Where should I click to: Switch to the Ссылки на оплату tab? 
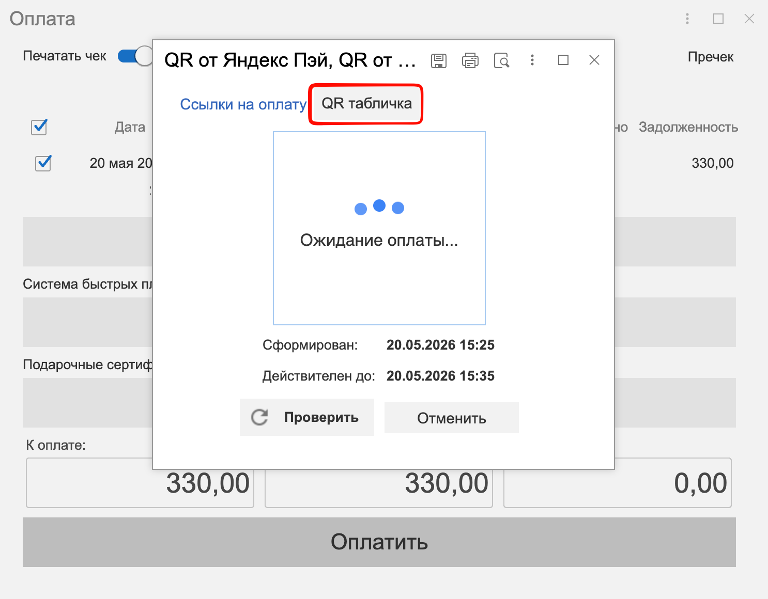tap(243, 104)
